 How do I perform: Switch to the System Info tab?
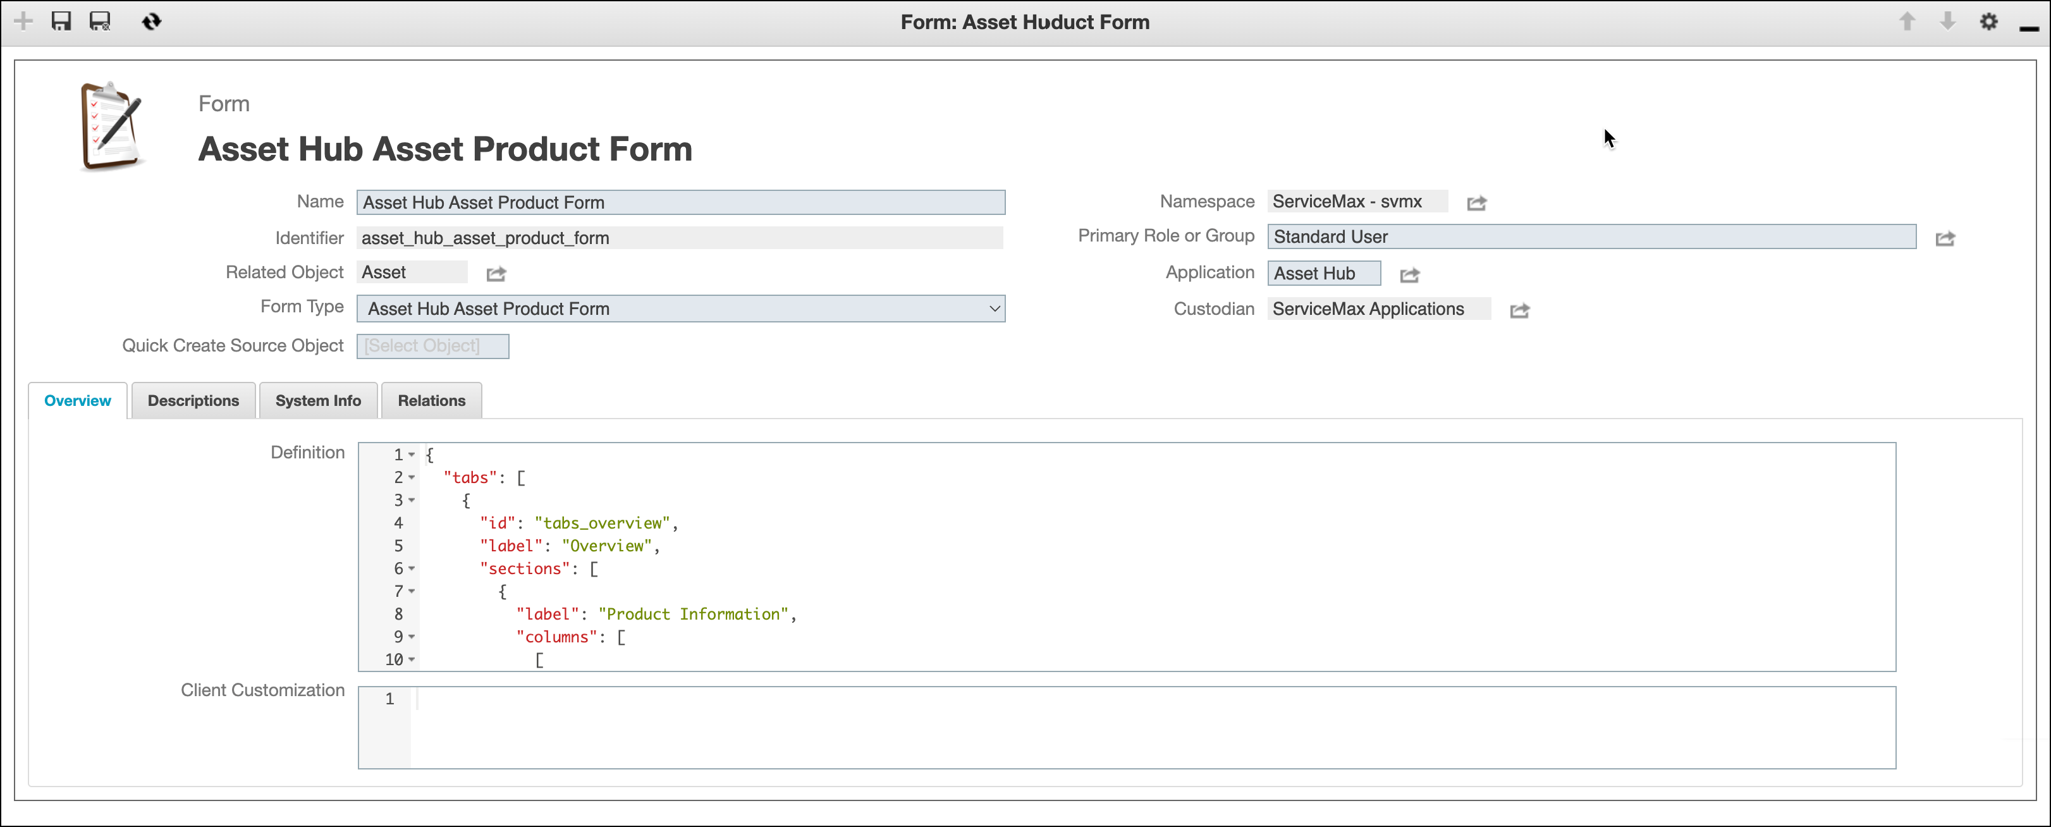pyautogui.click(x=317, y=400)
